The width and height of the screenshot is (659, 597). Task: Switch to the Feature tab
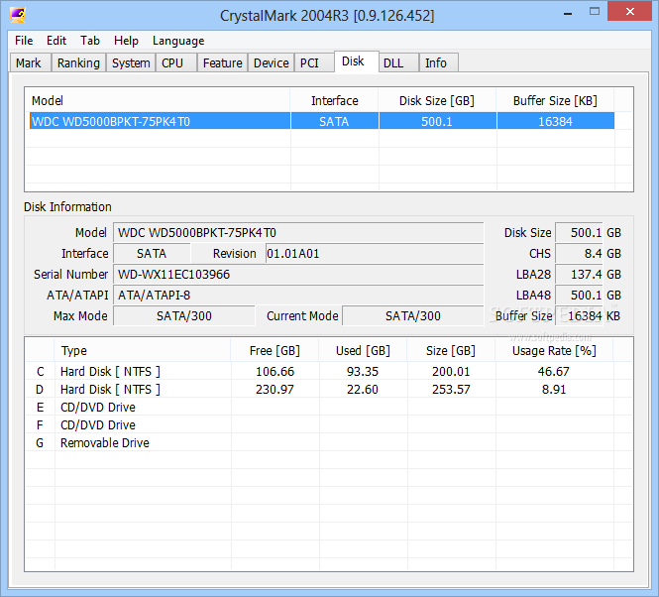[x=222, y=62]
